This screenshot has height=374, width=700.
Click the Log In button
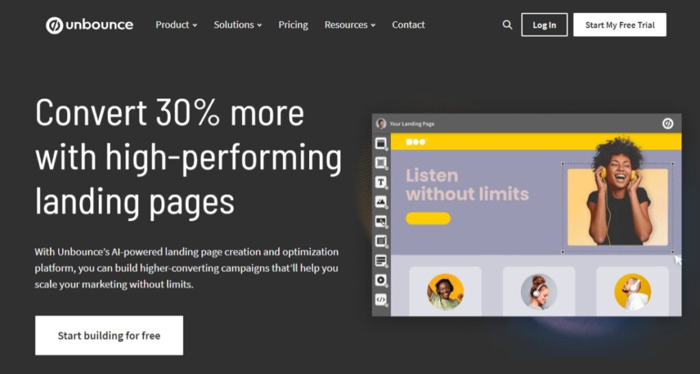coord(544,25)
